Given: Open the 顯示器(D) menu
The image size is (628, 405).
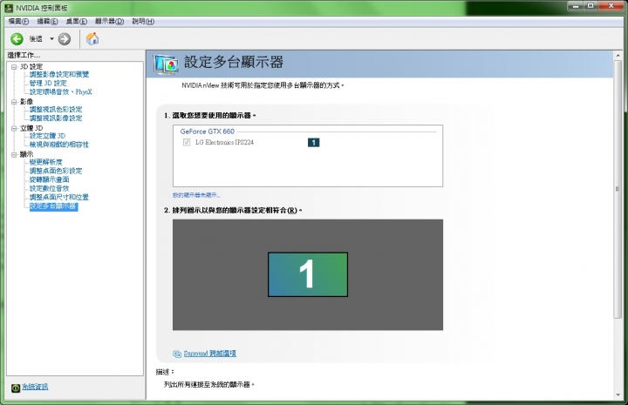Looking at the screenshot, I should tap(109, 21).
